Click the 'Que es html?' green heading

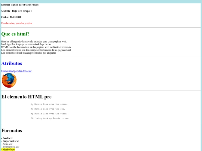tap(15, 34)
